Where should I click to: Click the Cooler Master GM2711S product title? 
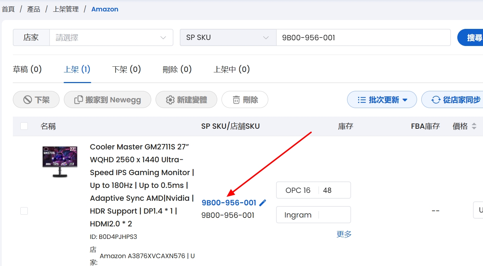[142, 185]
